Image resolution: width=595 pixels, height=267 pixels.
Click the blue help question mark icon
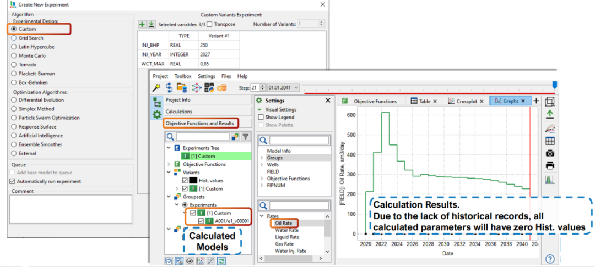(x=549, y=259)
